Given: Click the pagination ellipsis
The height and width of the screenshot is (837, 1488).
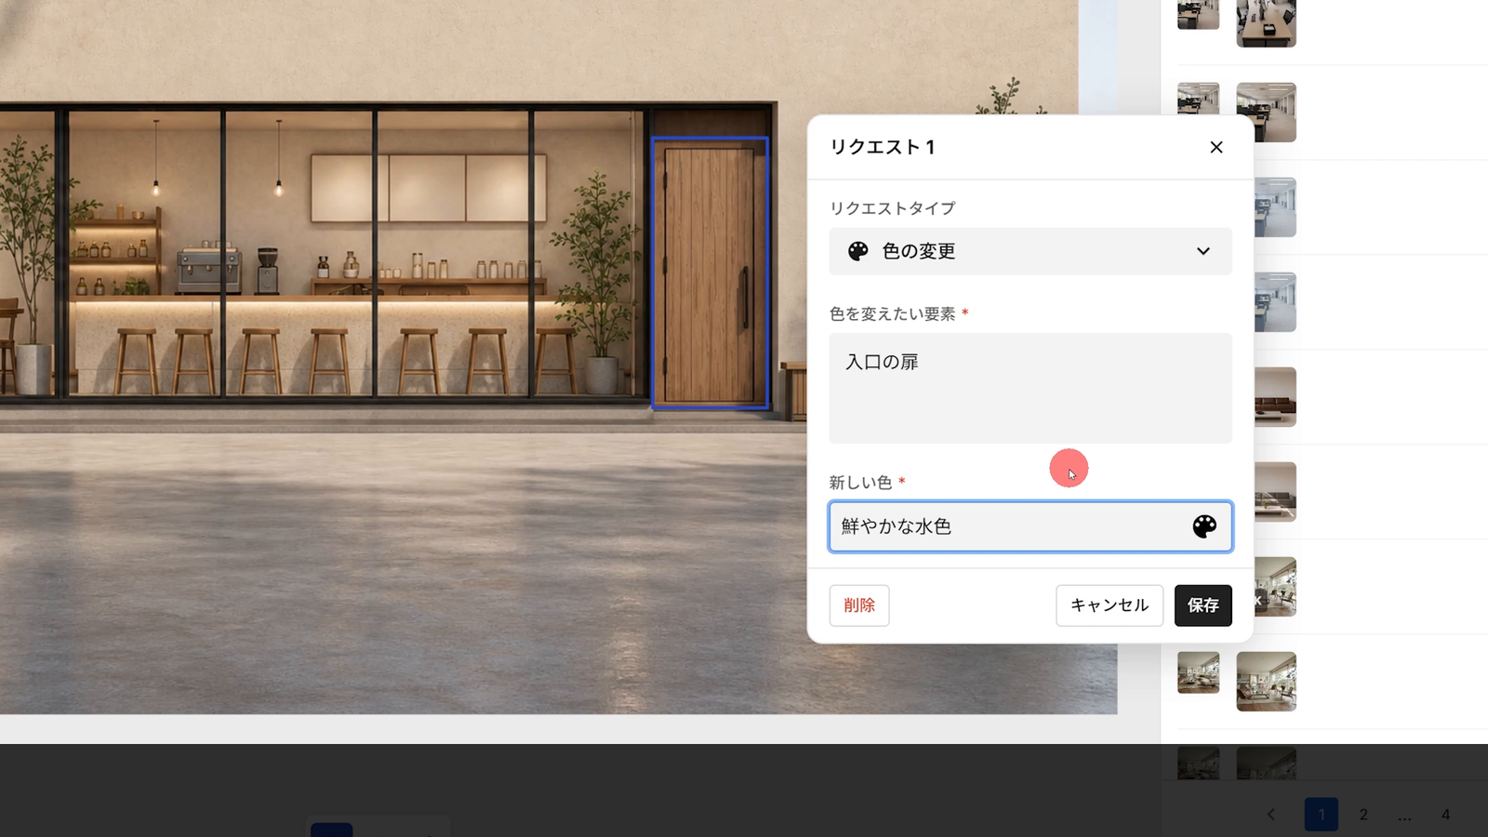Looking at the screenshot, I should coord(1404,816).
